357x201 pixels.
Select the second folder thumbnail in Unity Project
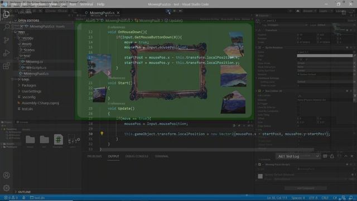[x=44, y=140]
